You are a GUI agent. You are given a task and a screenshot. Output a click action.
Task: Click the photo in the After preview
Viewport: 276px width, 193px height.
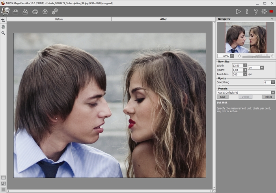pyautogui.click(x=110, y=105)
